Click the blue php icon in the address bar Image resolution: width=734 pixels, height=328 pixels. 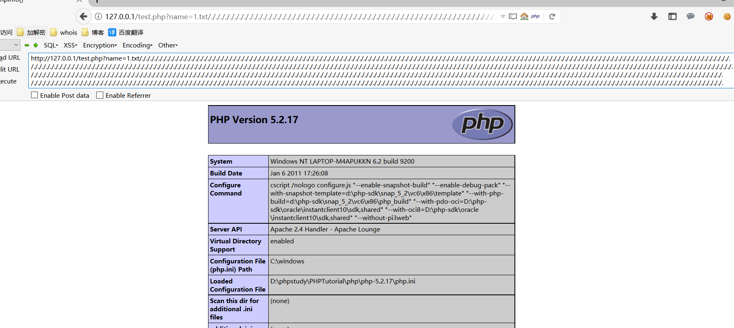pyautogui.click(x=535, y=16)
